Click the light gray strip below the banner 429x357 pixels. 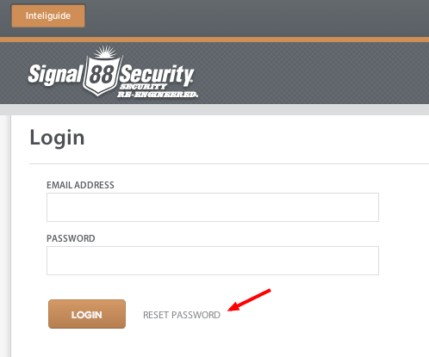pyautogui.click(x=214, y=109)
